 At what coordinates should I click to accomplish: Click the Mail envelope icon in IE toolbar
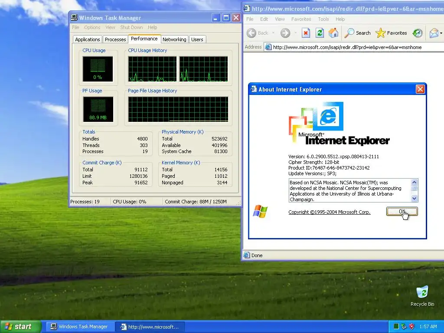434,33
